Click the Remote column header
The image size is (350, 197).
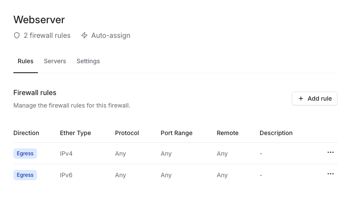228,133
